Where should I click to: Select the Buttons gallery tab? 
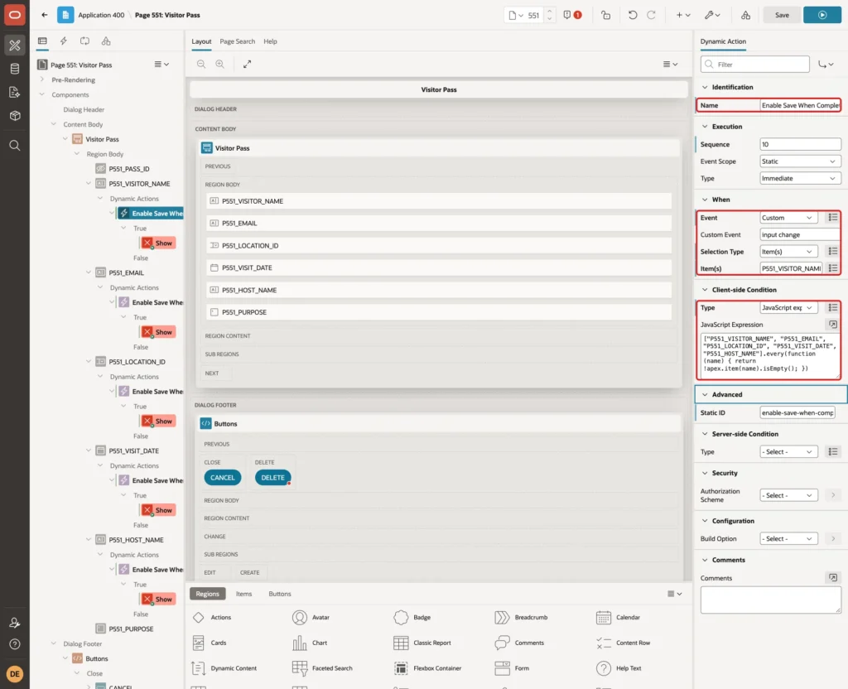tap(280, 594)
